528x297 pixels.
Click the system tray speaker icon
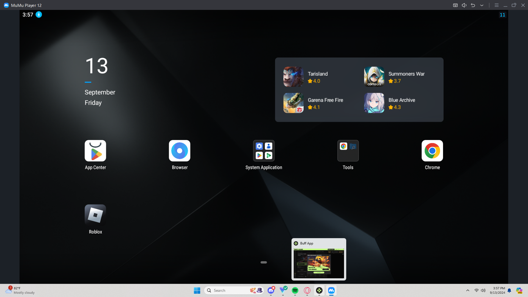pyautogui.click(x=483, y=290)
